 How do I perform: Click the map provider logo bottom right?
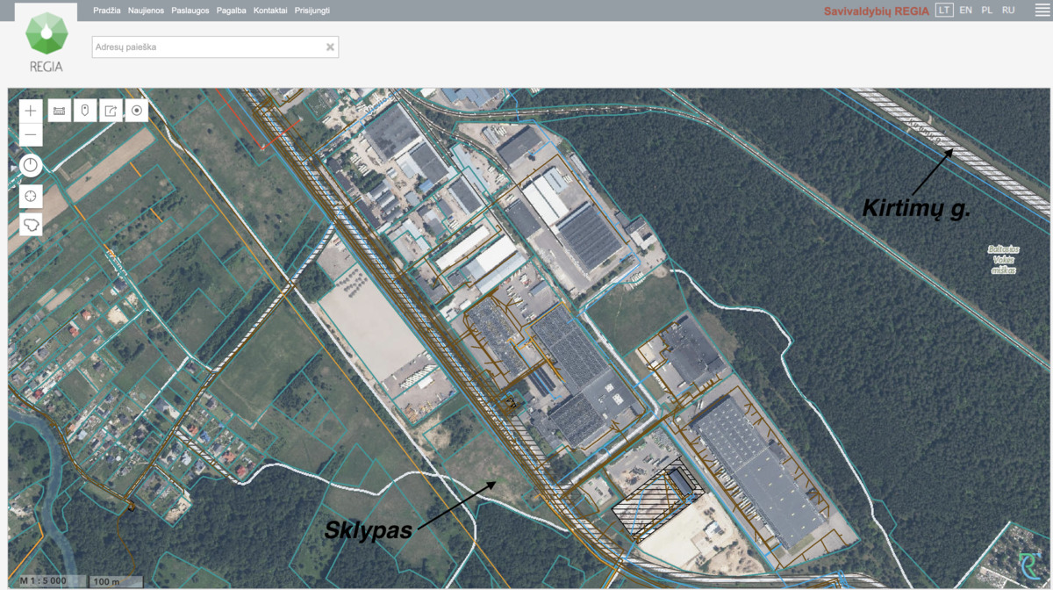point(1031,565)
